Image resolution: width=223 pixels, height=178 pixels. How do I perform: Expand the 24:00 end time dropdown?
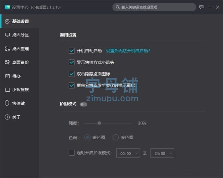point(162,153)
